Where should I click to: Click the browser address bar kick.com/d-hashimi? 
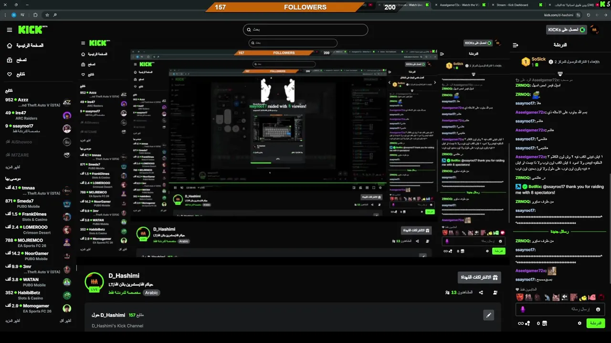(x=558, y=15)
